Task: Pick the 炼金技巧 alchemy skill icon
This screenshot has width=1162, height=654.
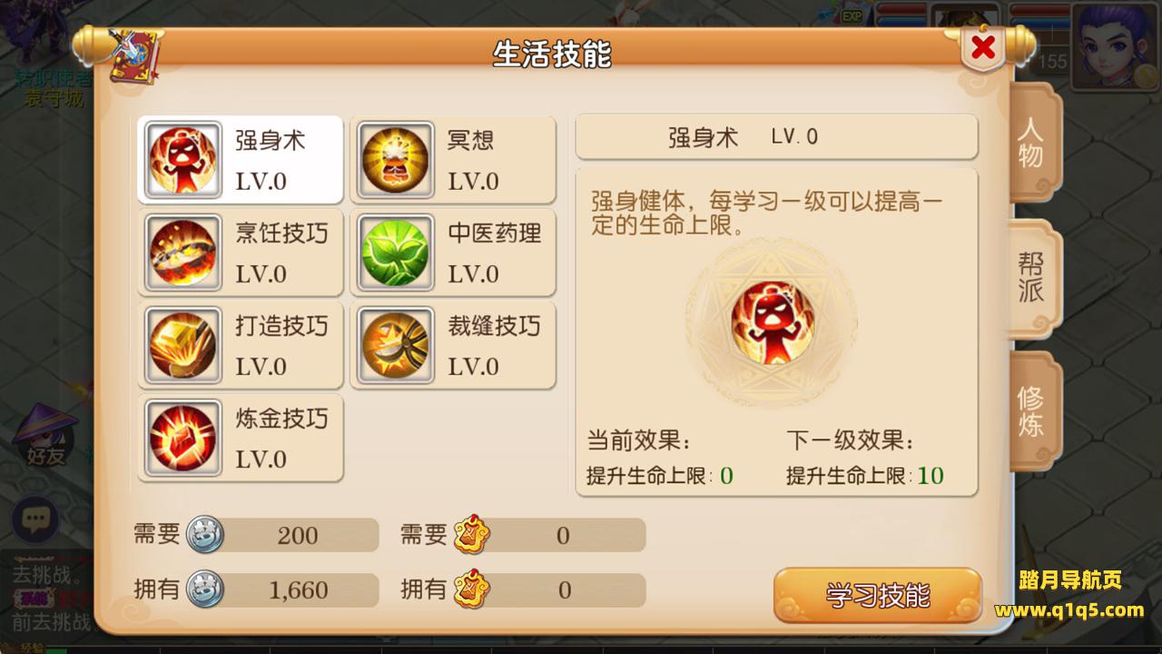Action: (183, 438)
